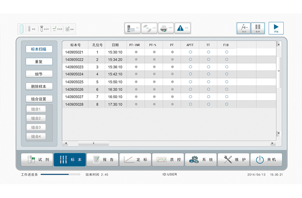Toggle TT circle for sample 140905027
Viewport: 302px width, 198px height.
click(x=209, y=97)
